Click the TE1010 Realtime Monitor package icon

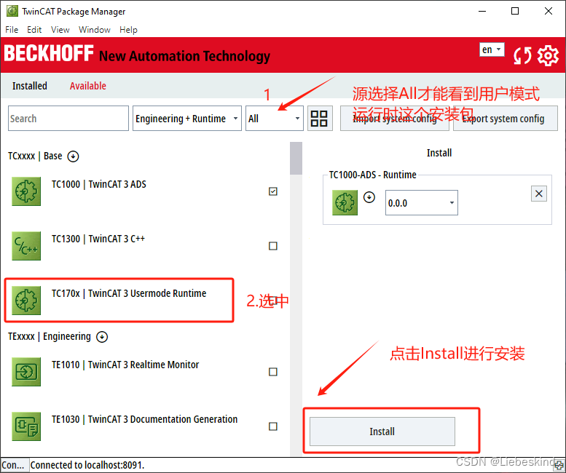click(26, 372)
